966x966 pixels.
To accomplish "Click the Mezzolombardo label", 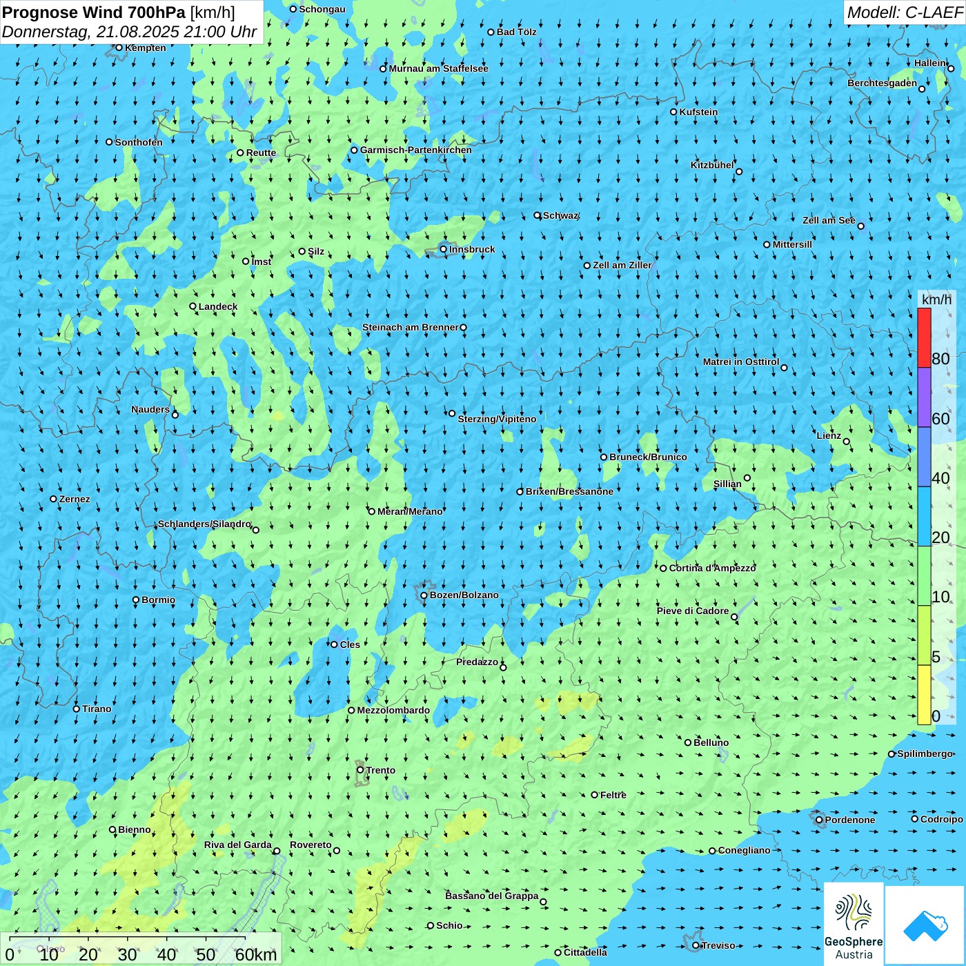I will pyautogui.click(x=393, y=710).
